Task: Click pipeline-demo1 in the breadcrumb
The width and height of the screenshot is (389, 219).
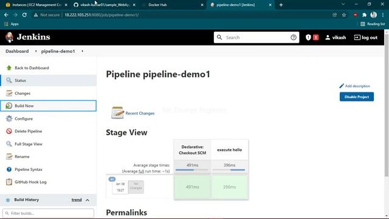Action: 58,51
